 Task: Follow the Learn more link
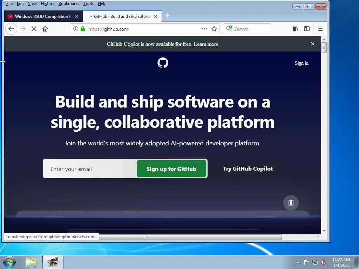pyautogui.click(x=206, y=44)
